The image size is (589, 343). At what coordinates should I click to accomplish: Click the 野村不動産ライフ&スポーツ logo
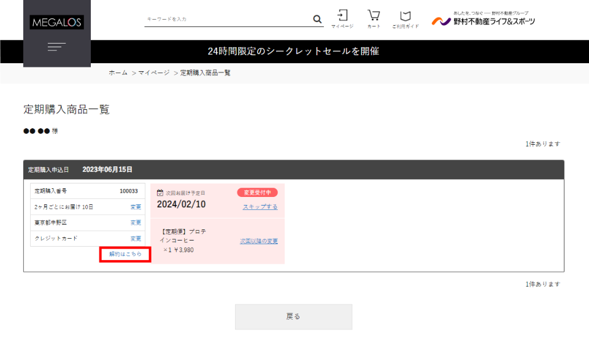[483, 20]
